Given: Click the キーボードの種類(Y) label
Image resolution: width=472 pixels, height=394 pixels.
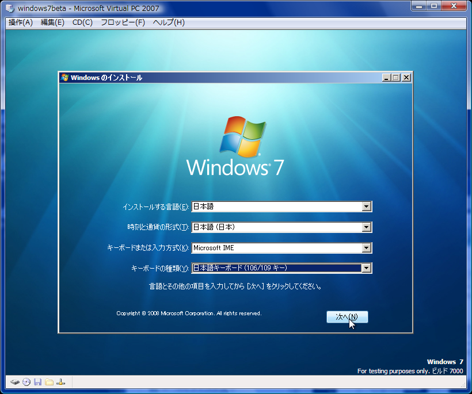Looking at the screenshot, I should pos(160,268).
